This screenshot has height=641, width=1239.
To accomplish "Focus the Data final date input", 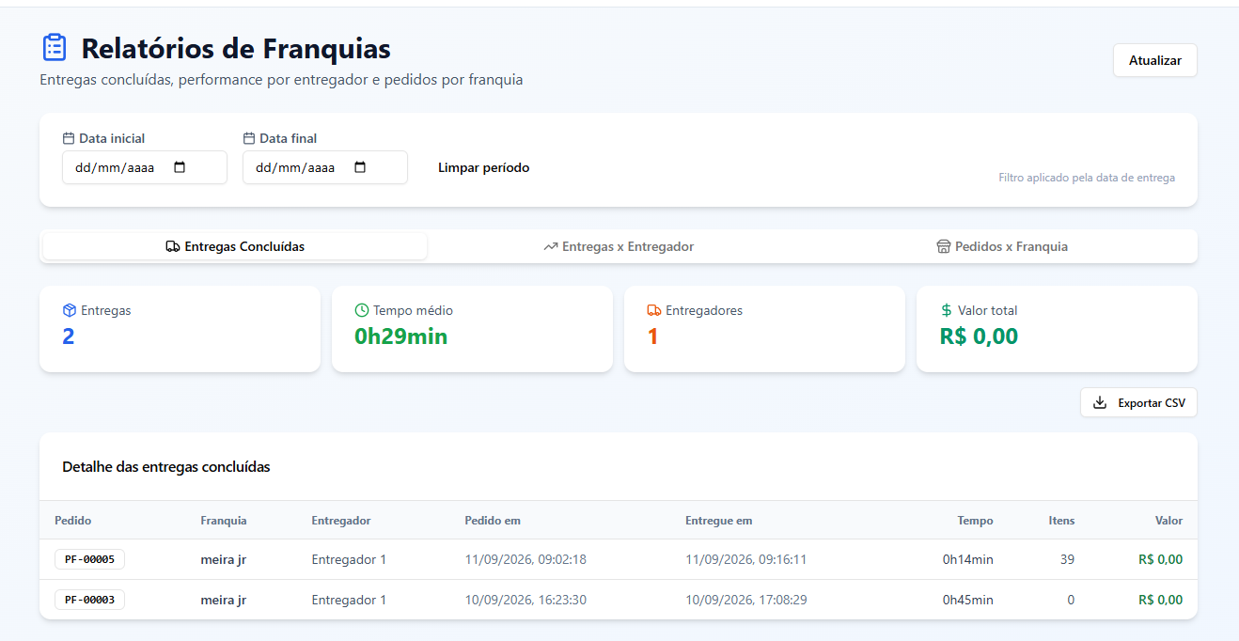I will 325,167.
